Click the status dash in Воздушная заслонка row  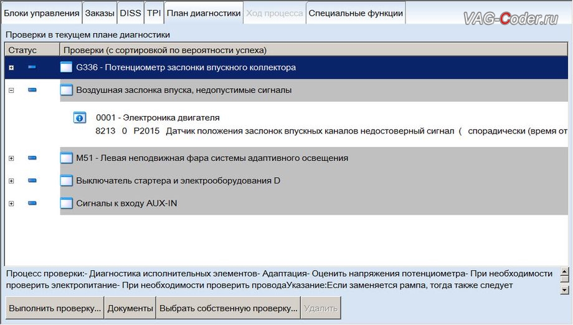32,90
